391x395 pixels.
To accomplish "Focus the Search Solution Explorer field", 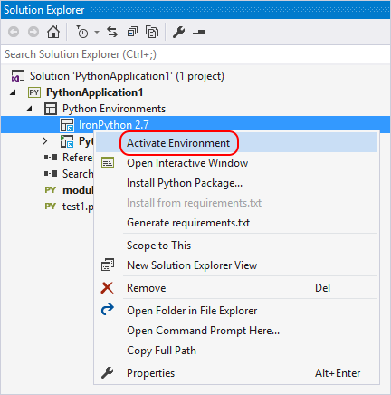I will [195, 54].
